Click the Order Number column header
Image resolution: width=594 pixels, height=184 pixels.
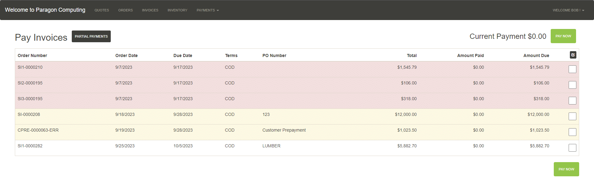(x=32, y=55)
